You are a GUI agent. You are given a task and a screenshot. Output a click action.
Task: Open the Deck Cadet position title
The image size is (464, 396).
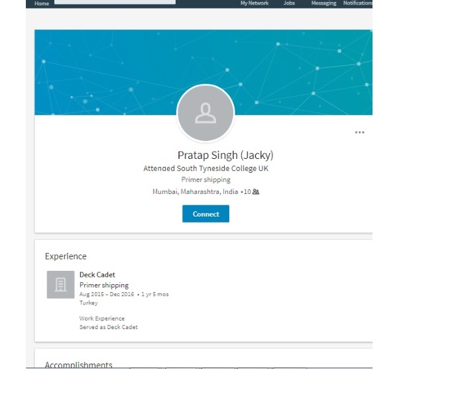tap(97, 275)
